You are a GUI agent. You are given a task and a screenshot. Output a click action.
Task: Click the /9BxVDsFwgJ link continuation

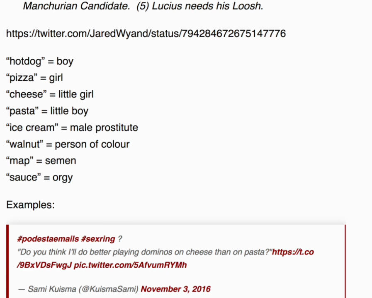tap(44, 265)
